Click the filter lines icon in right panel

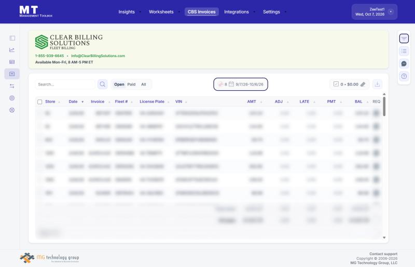tap(404, 39)
